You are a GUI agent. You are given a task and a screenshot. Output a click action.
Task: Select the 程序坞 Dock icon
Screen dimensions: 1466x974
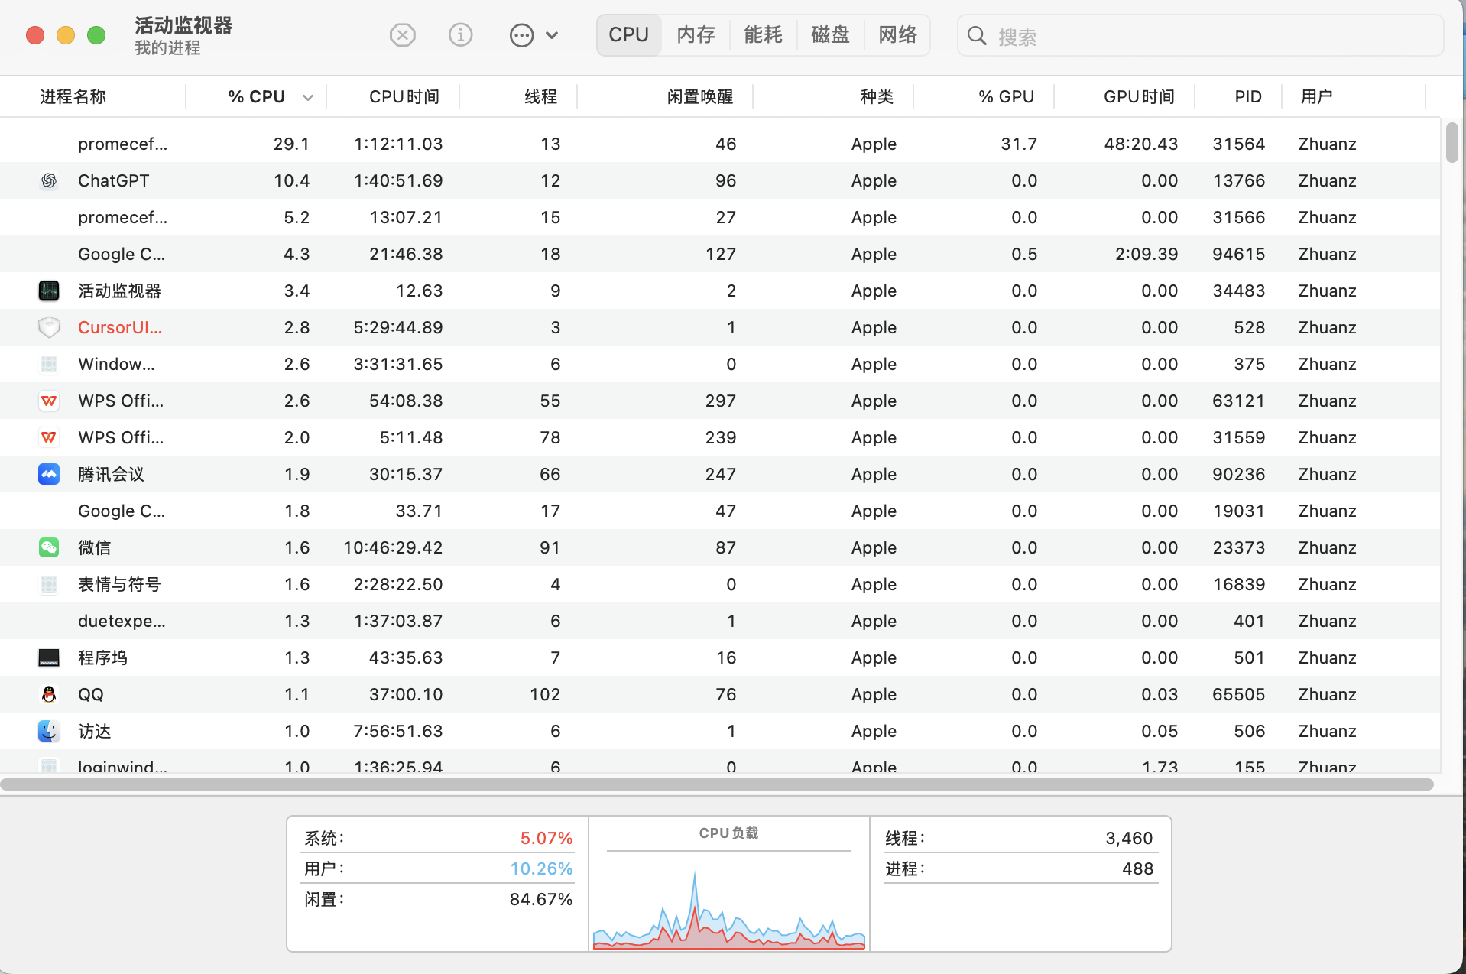coord(49,657)
